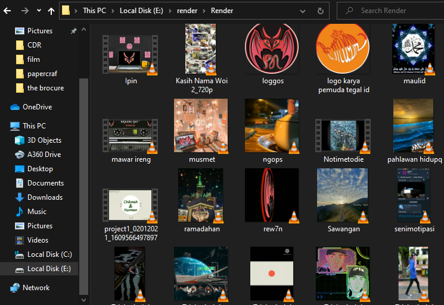This screenshot has height=305, width=444.
Task: Select the man in blue jacket thumbnail
Action: tap(414, 273)
